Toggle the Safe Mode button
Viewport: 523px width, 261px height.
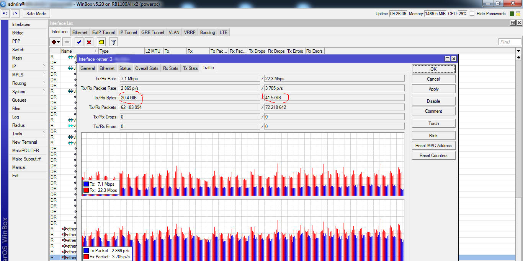(x=36, y=13)
